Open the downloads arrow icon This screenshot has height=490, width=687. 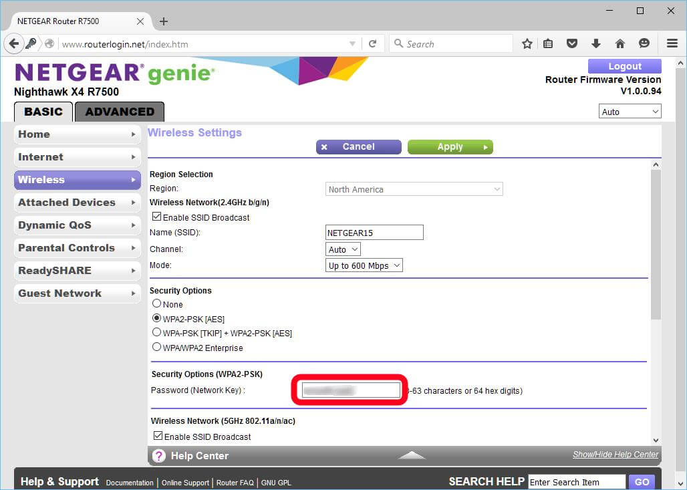(x=595, y=44)
